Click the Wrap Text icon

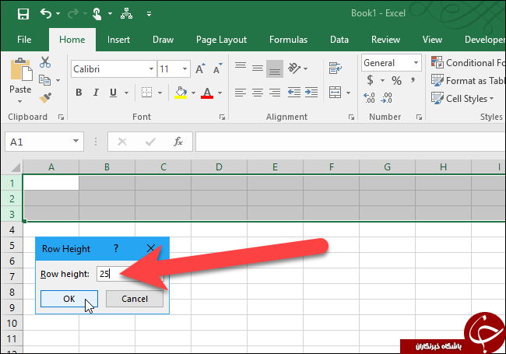click(x=336, y=68)
